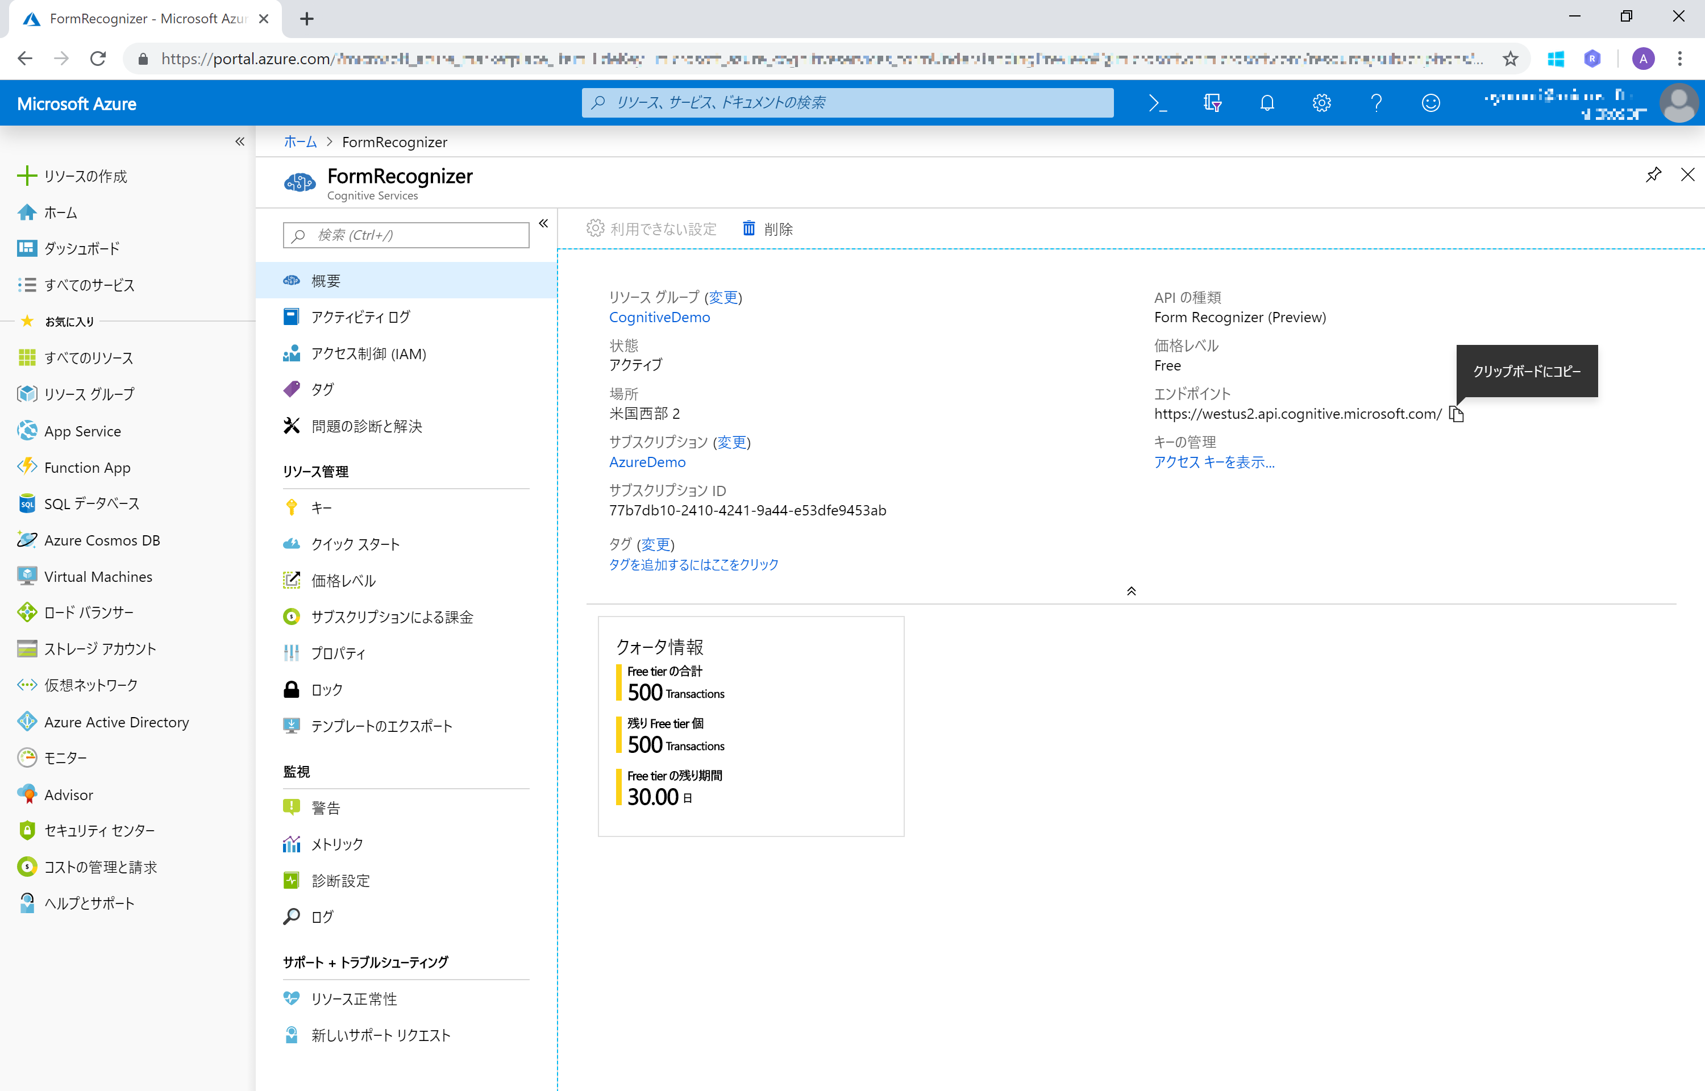This screenshot has width=1705, height=1091.
Task: Click リソースの作成 plus icon
Action: click(x=26, y=175)
